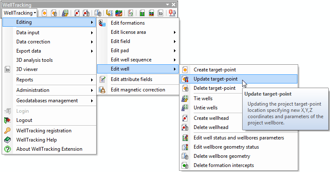Click the Delete wellhead icon in the toolbar

click(x=86, y=13)
